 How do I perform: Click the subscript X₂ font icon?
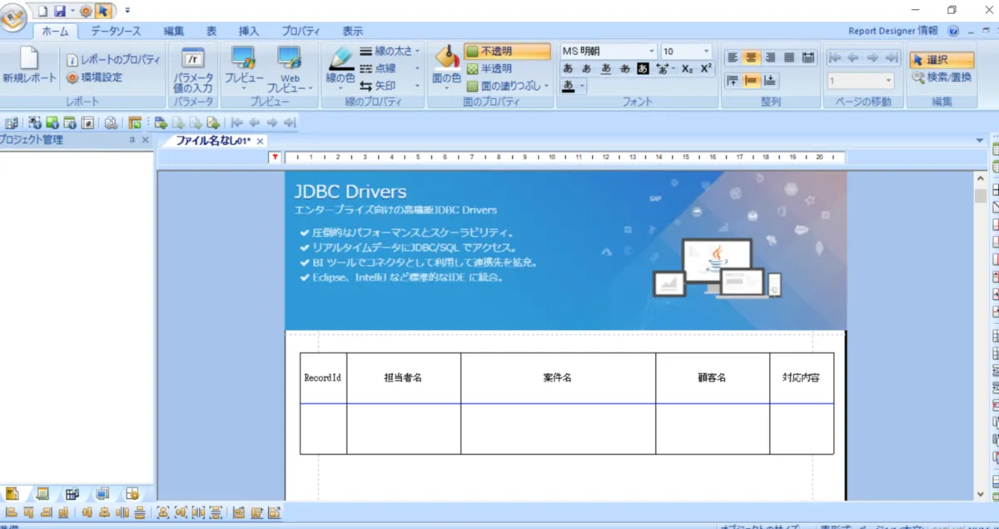[688, 69]
